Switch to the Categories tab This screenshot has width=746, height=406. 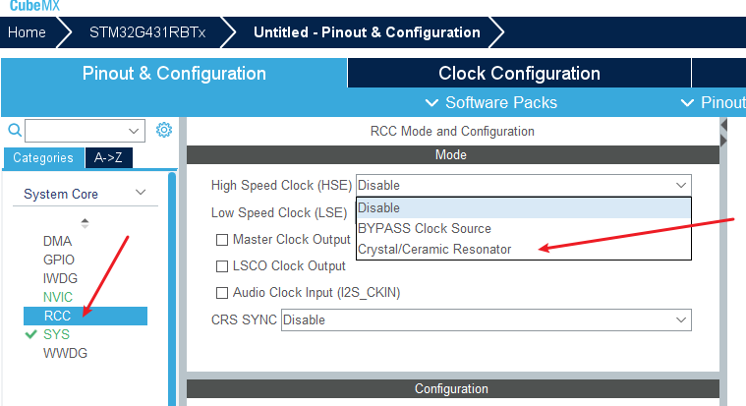tap(43, 158)
